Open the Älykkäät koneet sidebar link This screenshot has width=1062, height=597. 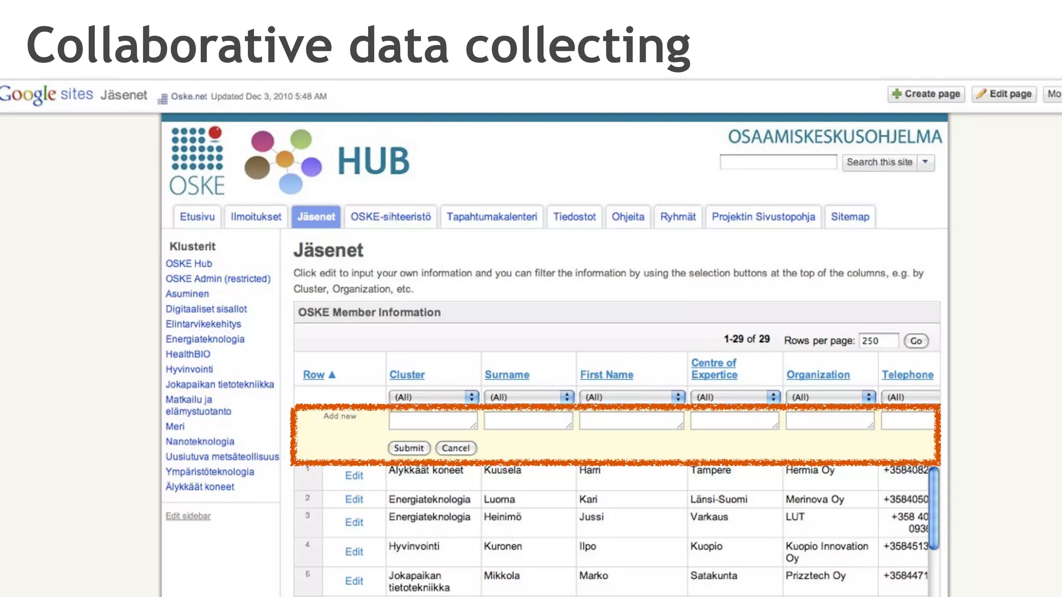[200, 486]
